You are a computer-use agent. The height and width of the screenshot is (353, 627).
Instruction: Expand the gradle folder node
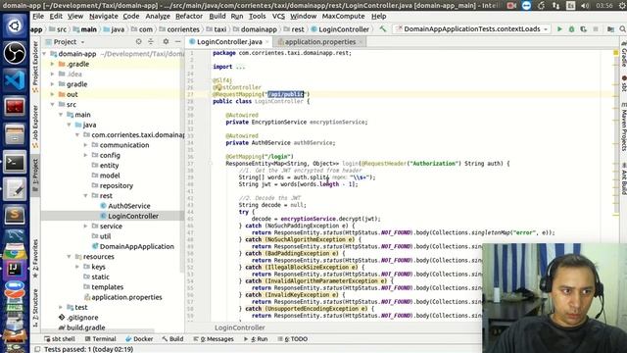(52, 84)
